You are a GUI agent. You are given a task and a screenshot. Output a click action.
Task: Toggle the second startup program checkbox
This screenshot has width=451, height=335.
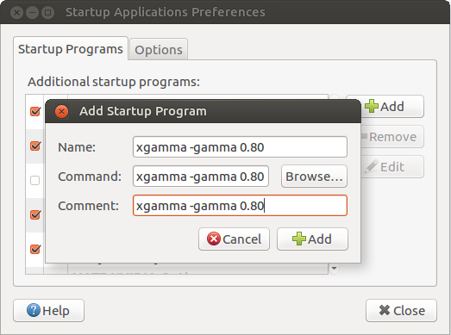[35, 146]
